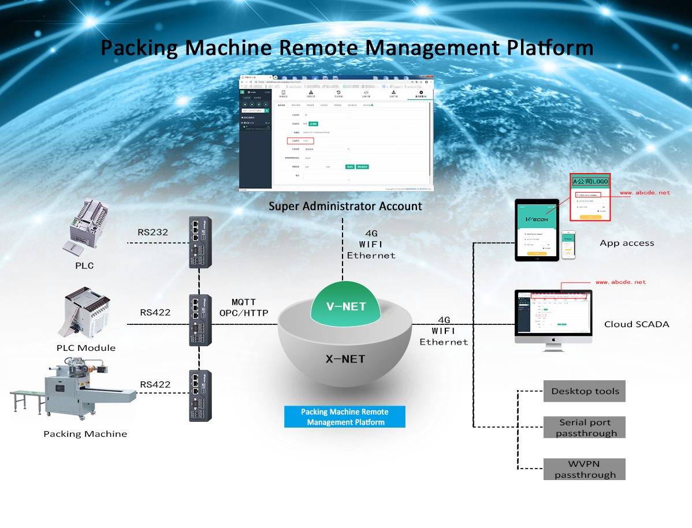Select the iMac showing Cloud SCADA
The height and width of the screenshot is (528, 692).
click(x=553, y=320)
